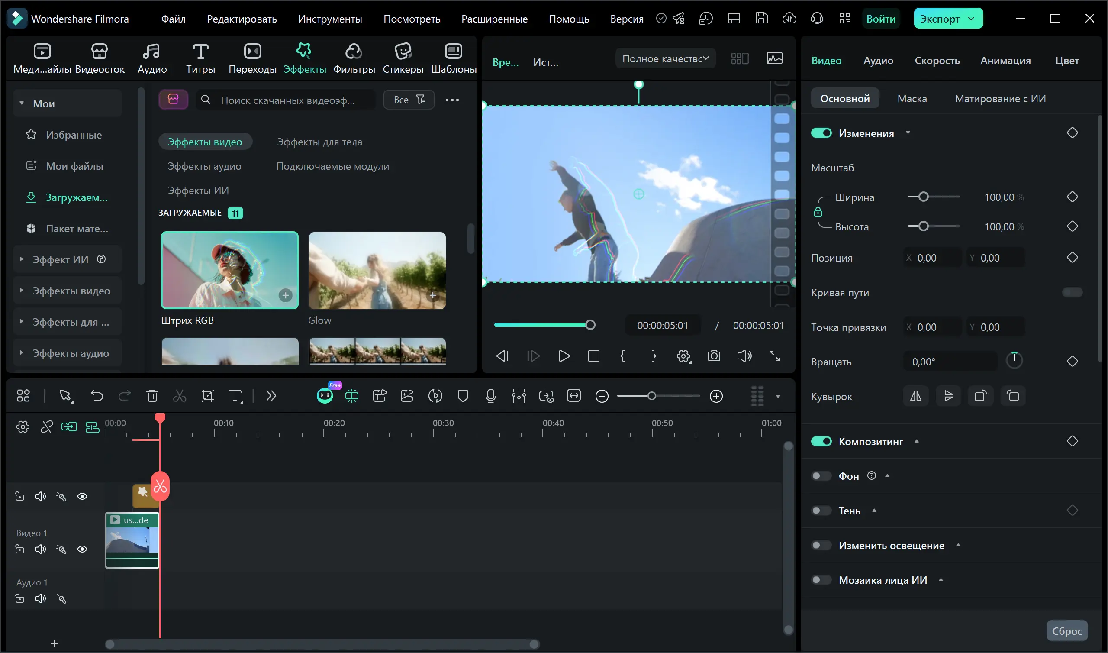Click the voiceover microphone icon
This screenshot has width=1108, height=653.
tap(491, 396)
